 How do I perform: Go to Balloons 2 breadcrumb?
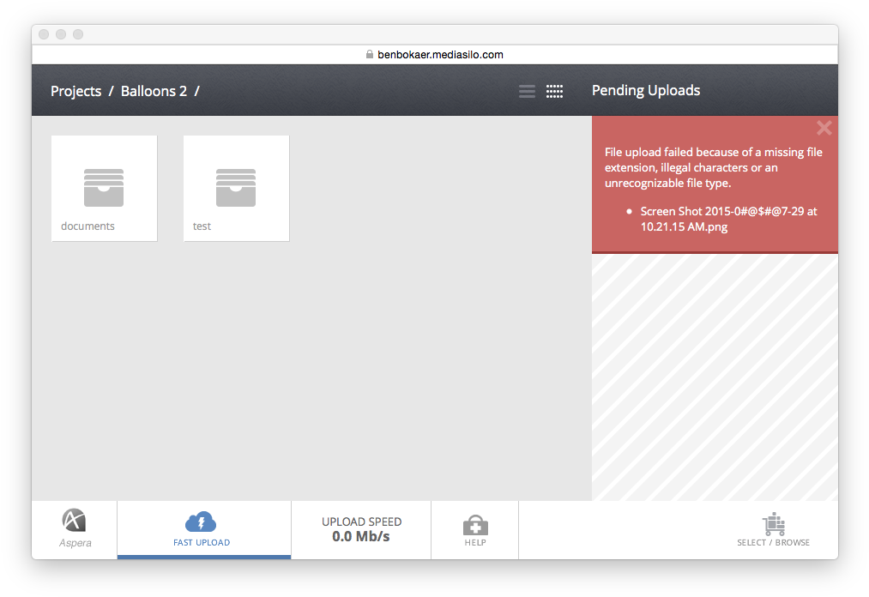pos(154,91)
